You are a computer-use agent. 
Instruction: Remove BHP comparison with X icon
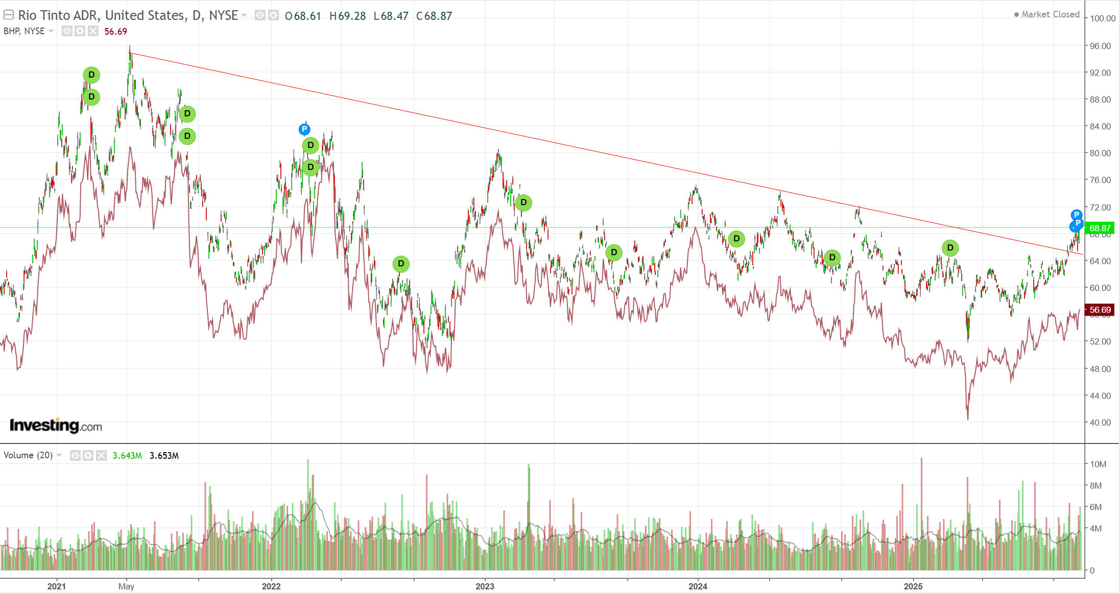(93, 31)
